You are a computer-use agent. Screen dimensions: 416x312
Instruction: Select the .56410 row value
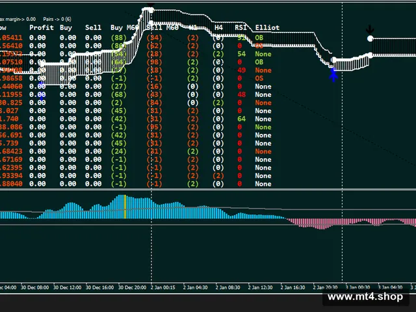coord(11,46)
